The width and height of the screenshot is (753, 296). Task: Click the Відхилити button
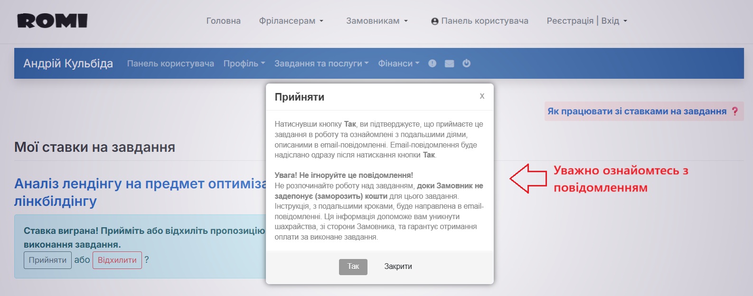[x=117, y=260]
